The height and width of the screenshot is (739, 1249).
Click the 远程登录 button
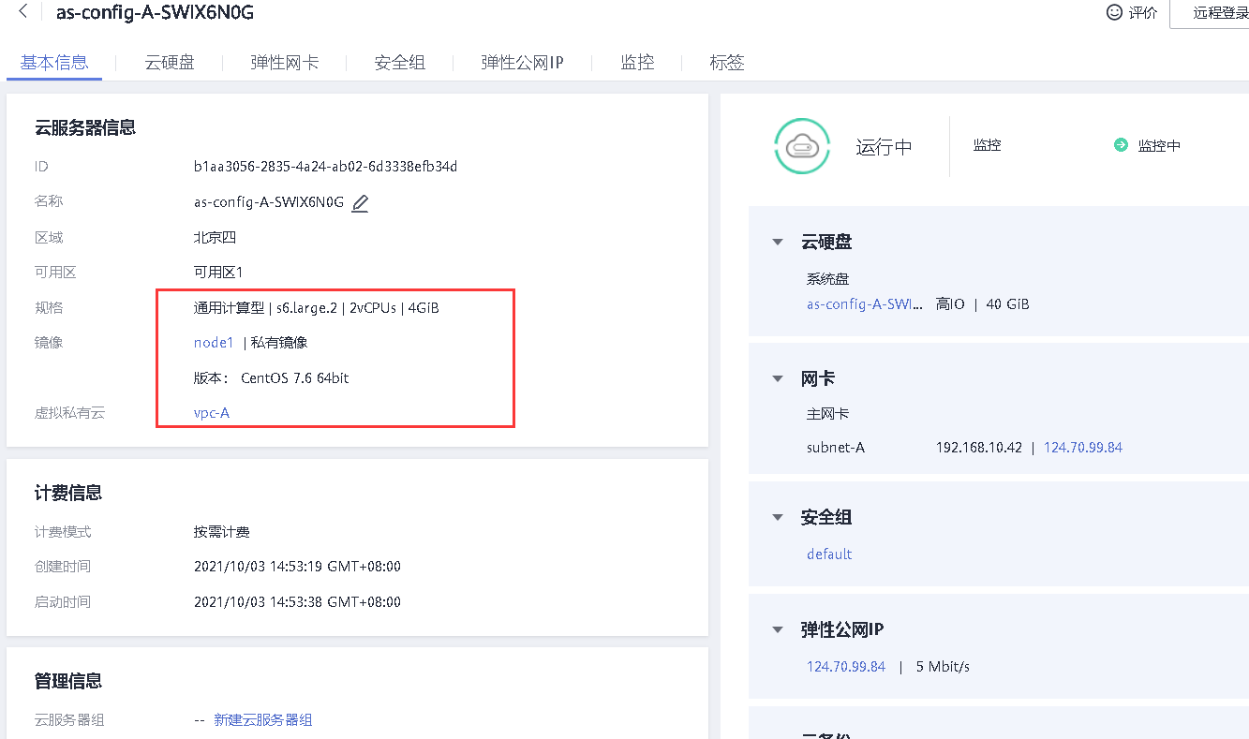(x=1218, y=13)
